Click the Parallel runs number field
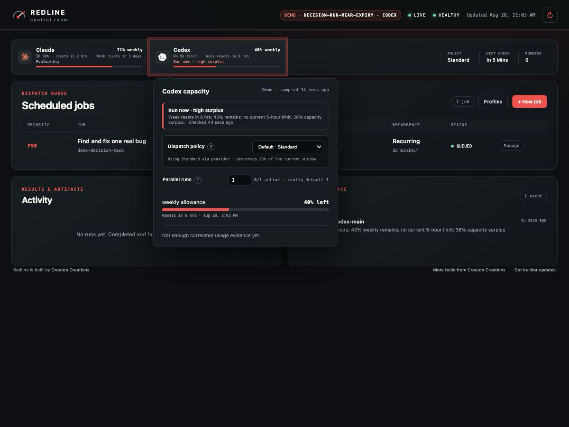This screenshot has height=427, width=569. click(240, 180)
